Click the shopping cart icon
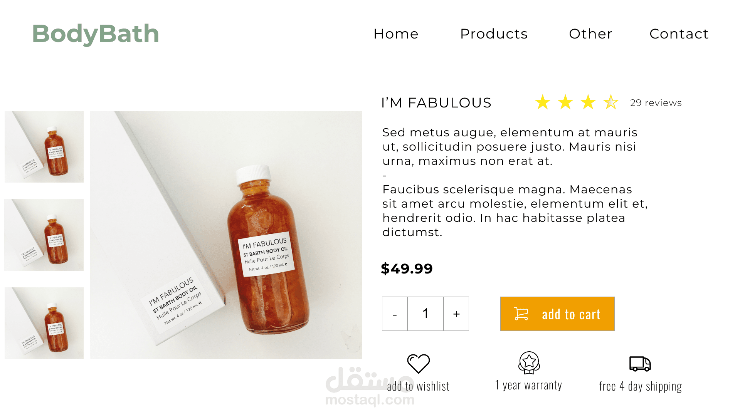 (521, 314)
